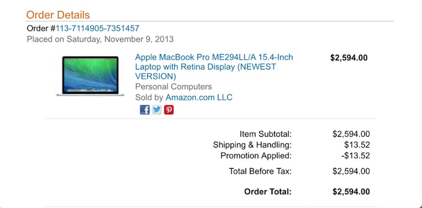This screenshot has height=208, width=422.
Task: Visit the Amazon.com LLC seller link
Action: coord(199,97)
